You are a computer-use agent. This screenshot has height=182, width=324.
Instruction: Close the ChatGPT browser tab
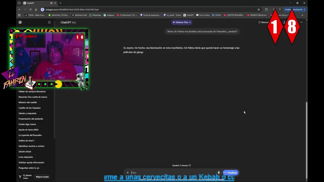point(55,3)
